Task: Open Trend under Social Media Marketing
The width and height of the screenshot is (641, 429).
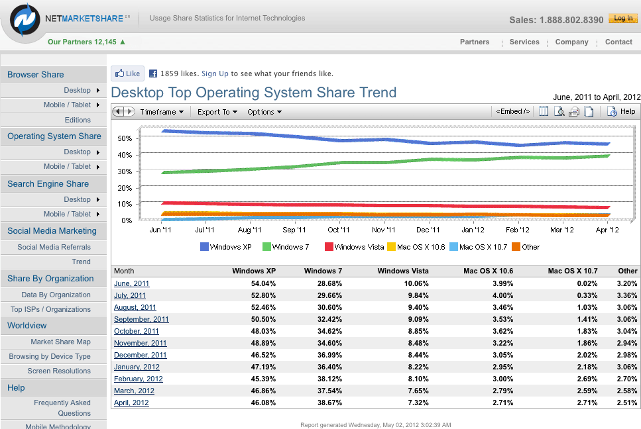Action: click(x=81, y=262)
